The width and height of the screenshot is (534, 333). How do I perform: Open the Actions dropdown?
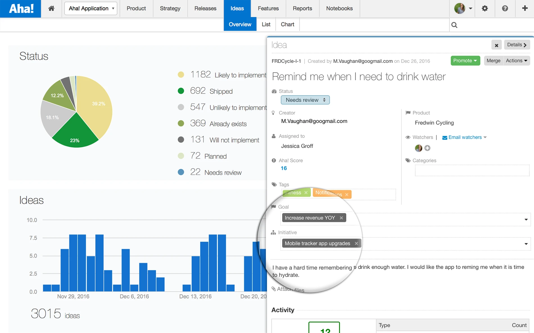[517, 61]
